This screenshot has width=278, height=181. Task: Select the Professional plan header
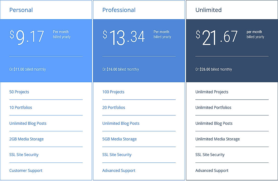pyautogui.click(x=119, y=10)
